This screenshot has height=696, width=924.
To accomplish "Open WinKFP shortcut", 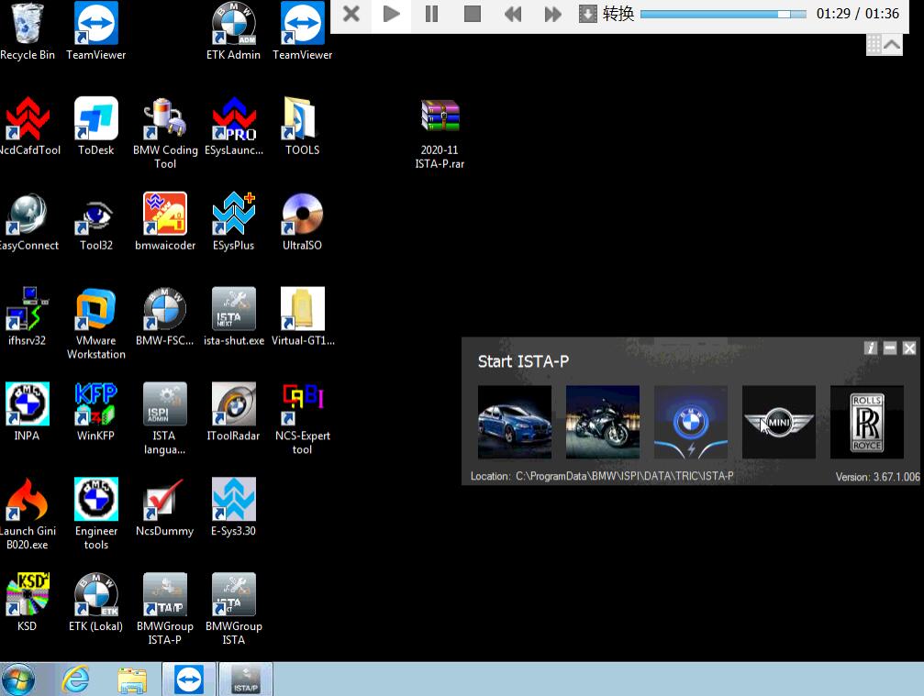I will pos(96,412).
